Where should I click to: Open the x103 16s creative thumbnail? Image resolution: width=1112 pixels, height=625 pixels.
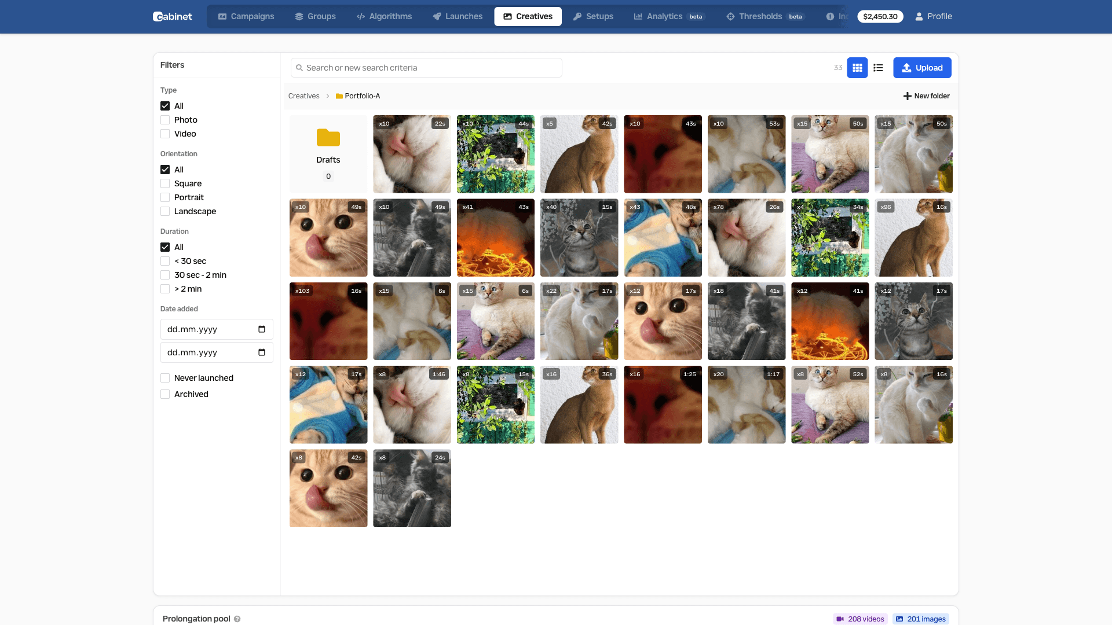(x=328, y=321)
